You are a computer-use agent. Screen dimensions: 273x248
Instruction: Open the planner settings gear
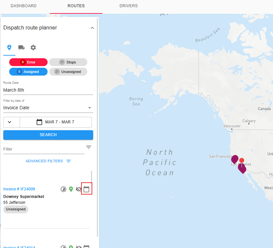click(33, 47)
